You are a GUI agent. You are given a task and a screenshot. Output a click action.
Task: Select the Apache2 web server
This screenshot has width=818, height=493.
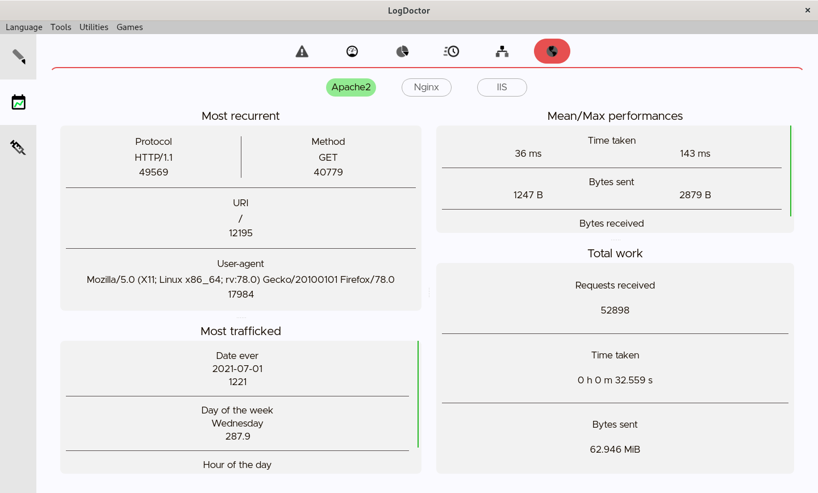pyautogui.click(x=351, y=87)
